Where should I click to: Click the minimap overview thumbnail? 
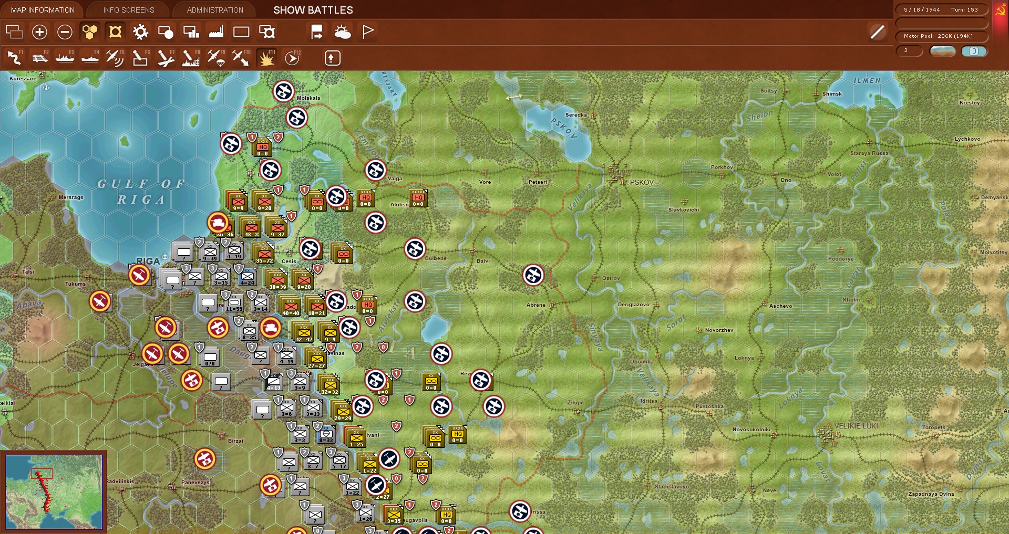[x=54, y=491]
